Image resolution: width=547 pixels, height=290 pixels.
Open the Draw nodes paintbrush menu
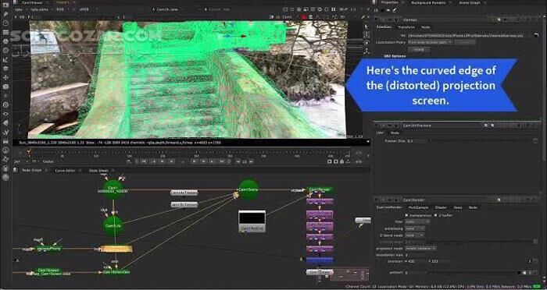point(5,14)
